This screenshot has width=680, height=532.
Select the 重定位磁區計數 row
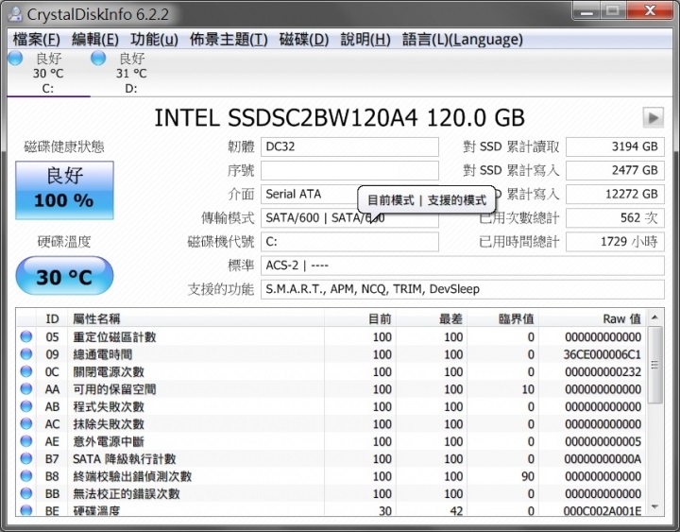pyautogui.click(x=331, y=336)
